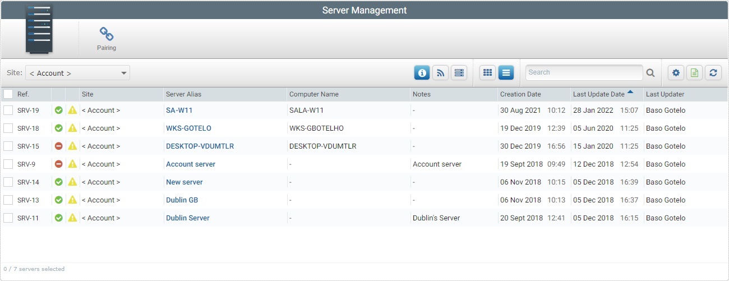Switch to list row layout

pos(506,72)
